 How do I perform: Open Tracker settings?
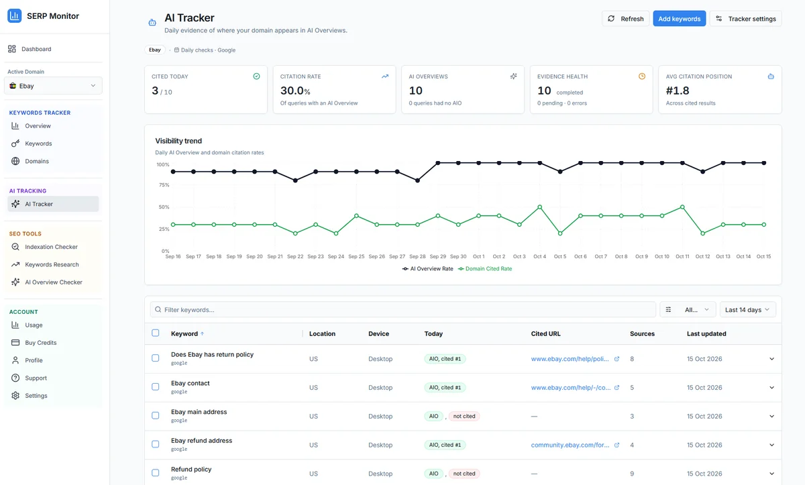745,19
